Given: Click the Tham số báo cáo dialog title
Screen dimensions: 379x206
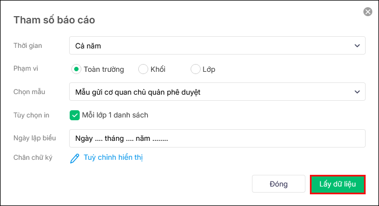Looking at the screenshot, I should coord(54,20).
